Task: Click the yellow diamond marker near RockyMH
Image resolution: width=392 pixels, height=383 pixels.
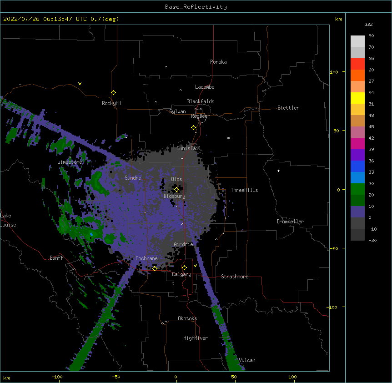Action: click(x=114, y=93)
